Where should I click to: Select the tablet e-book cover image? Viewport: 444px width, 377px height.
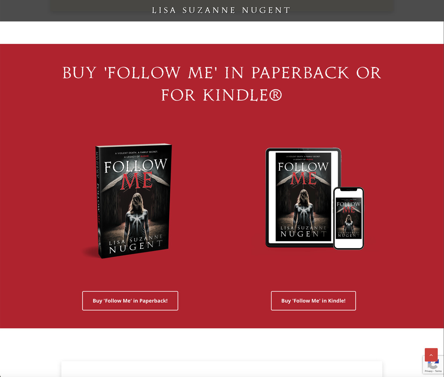[303, 197]
